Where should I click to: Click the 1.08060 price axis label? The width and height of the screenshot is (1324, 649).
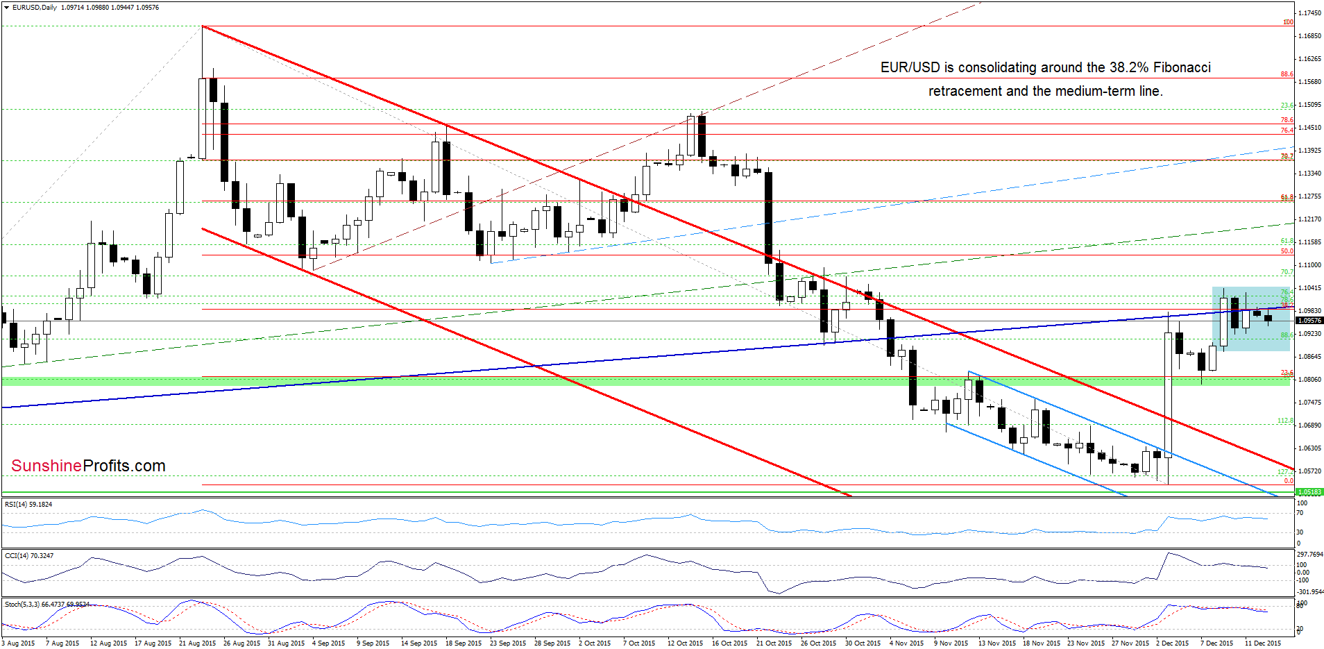1309,380
